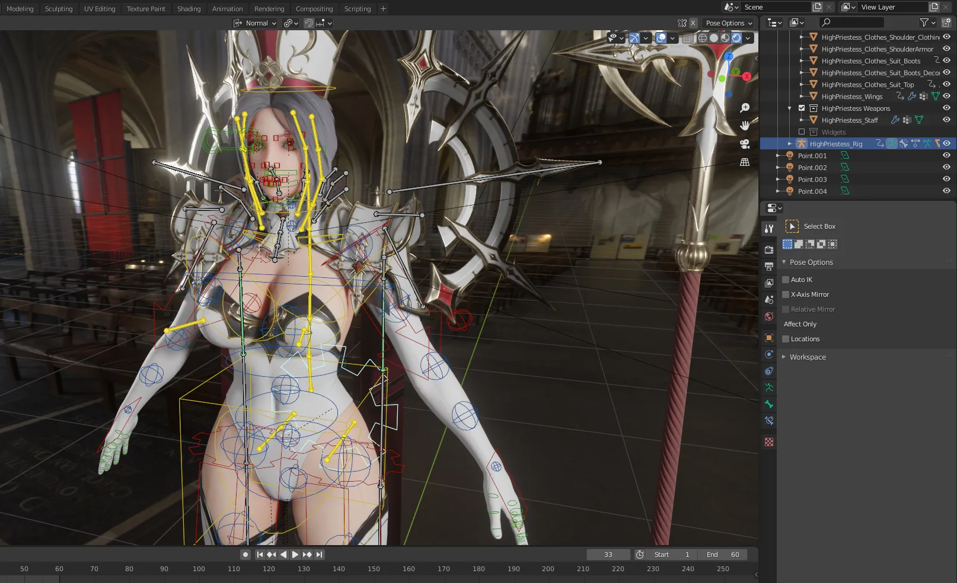
Task: Open the View Layer properties tab
Action: click(769, 283)
